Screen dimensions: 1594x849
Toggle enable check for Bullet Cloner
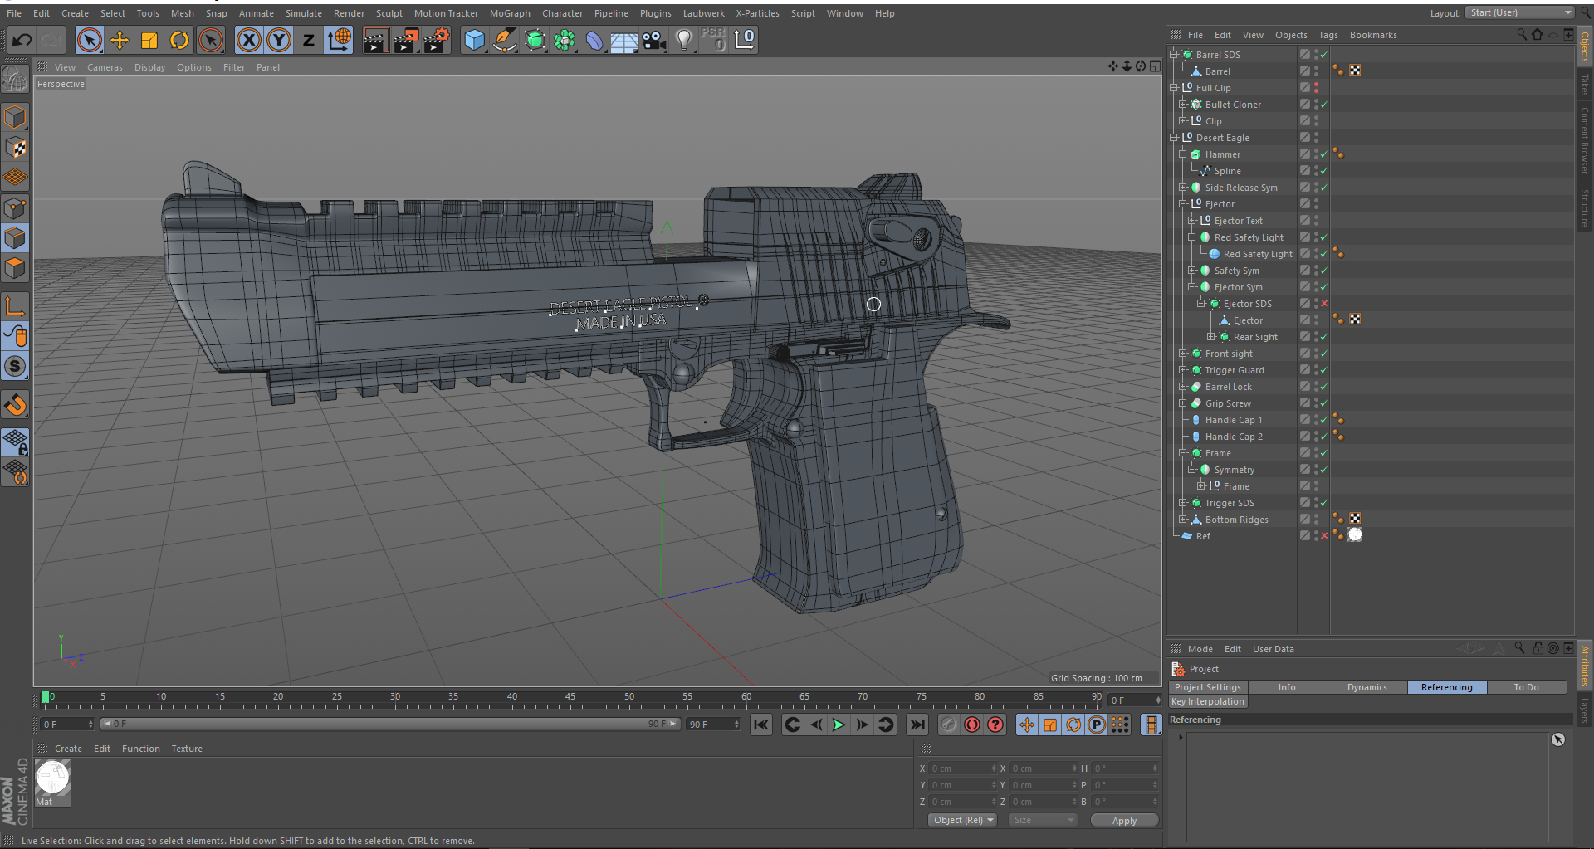[1324, 105]
